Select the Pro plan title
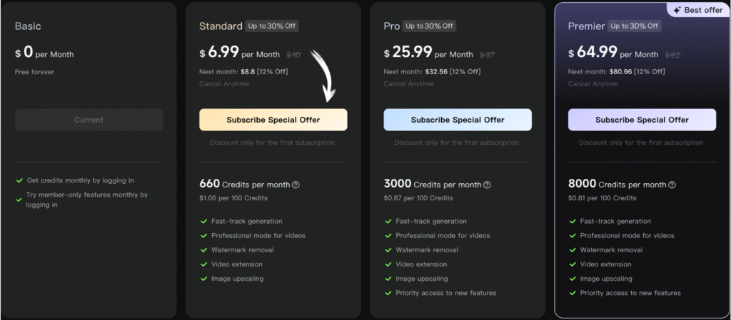 pos(391,26)
